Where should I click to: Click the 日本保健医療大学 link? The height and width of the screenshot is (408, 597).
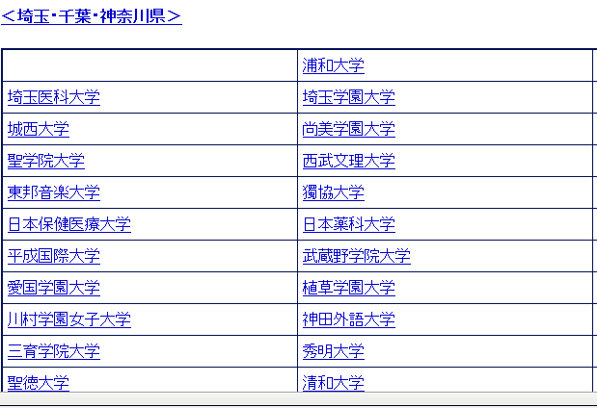[x=69, y=224]
